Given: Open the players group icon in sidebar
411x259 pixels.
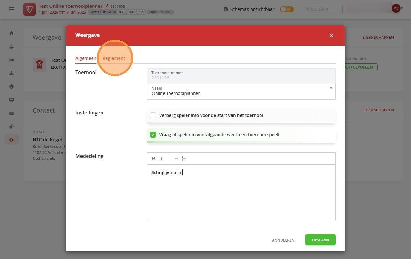Looking at the screenshot, I should point(11,47).
